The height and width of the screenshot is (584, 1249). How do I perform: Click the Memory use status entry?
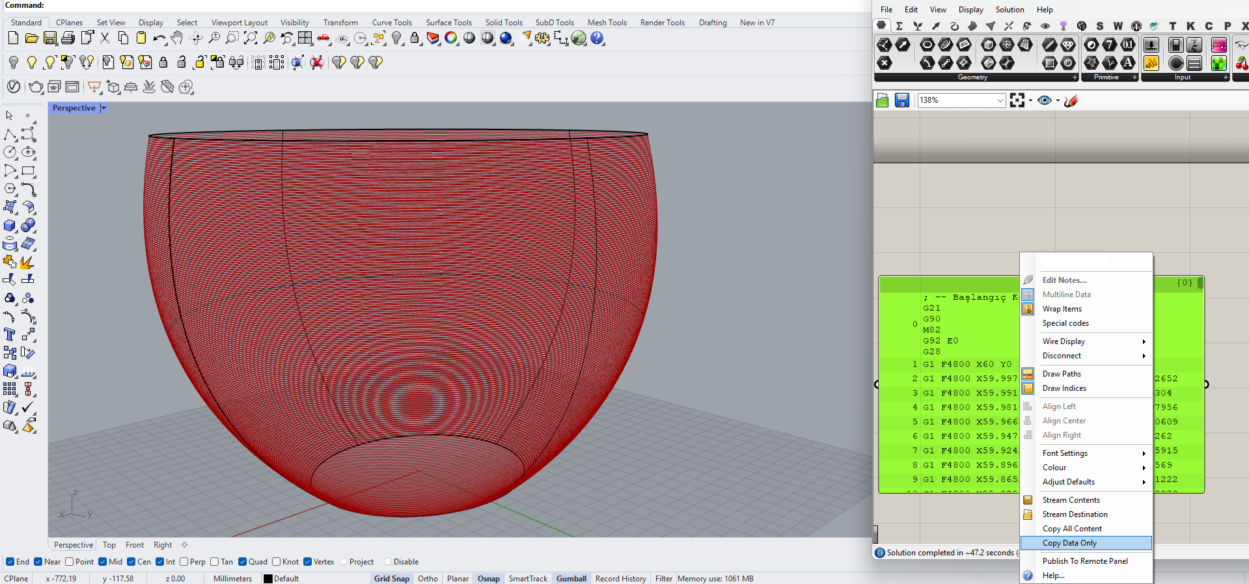pyautogui.click(x=715, y=579)
